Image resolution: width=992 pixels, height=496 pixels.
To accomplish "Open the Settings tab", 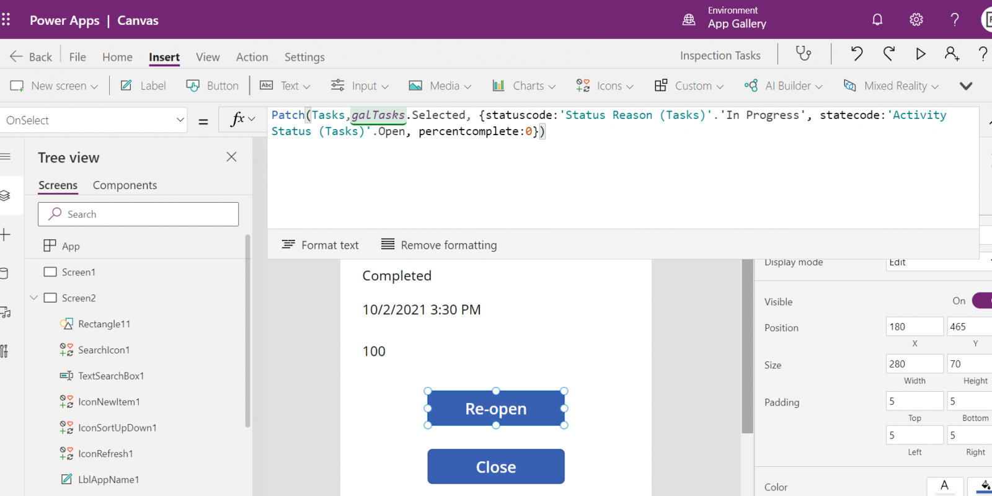I will pyautogui.click(x=304, y=56).
